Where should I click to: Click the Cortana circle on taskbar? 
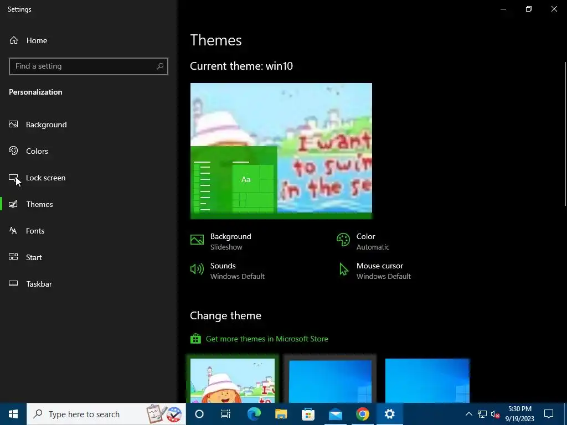tap(199, 414)
